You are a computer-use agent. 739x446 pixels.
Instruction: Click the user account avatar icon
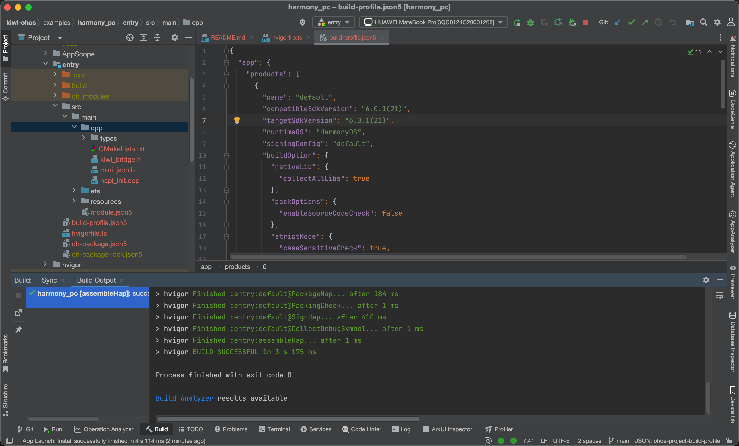[731, 22]
